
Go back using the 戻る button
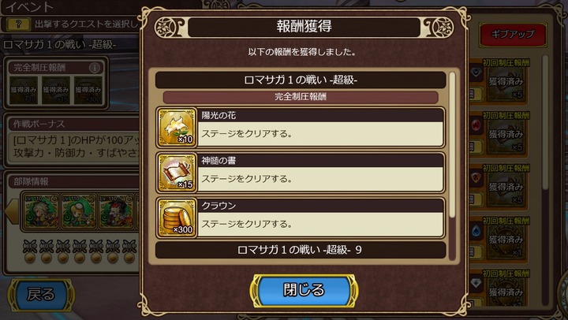tap(41, 294)
